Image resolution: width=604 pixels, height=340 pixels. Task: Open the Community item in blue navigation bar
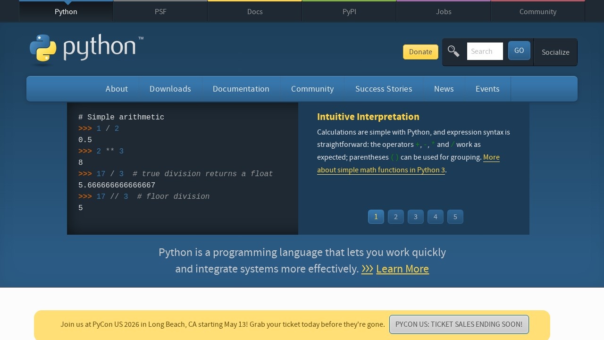click(312, 89)
